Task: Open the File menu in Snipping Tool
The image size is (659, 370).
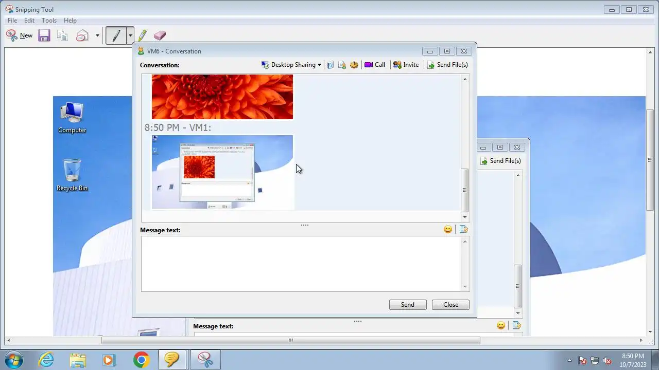Action: 12,21
